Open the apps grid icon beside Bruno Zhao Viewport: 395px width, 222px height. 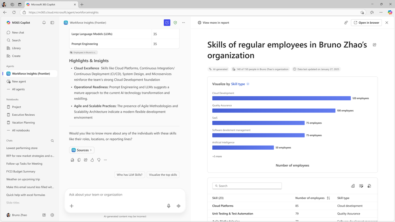[44, 215]
